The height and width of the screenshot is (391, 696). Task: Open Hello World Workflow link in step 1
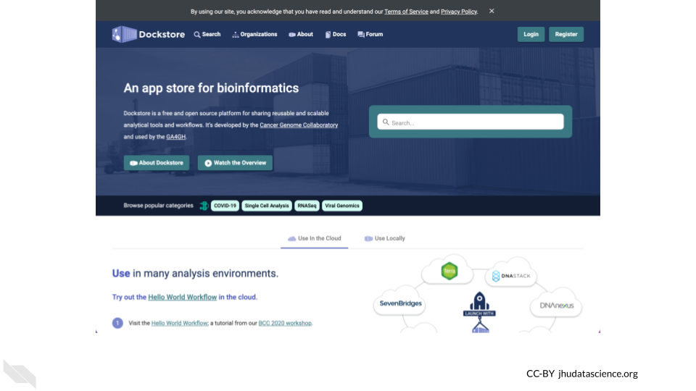tap(179, 323)
